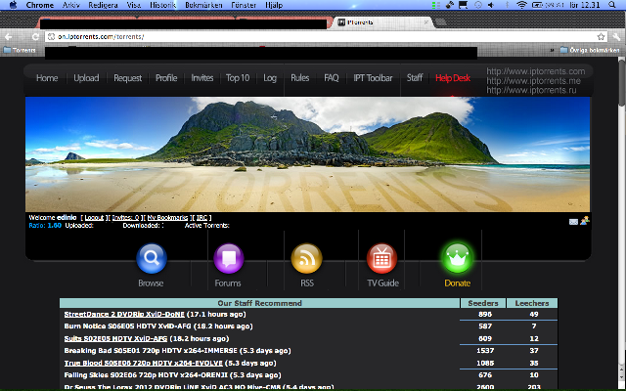Click seeders count 1537
Viewport: 626px width, 391px height.
pos(485,351)
